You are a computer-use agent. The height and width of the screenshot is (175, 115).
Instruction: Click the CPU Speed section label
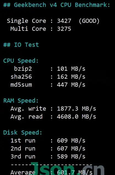(21, 61)
